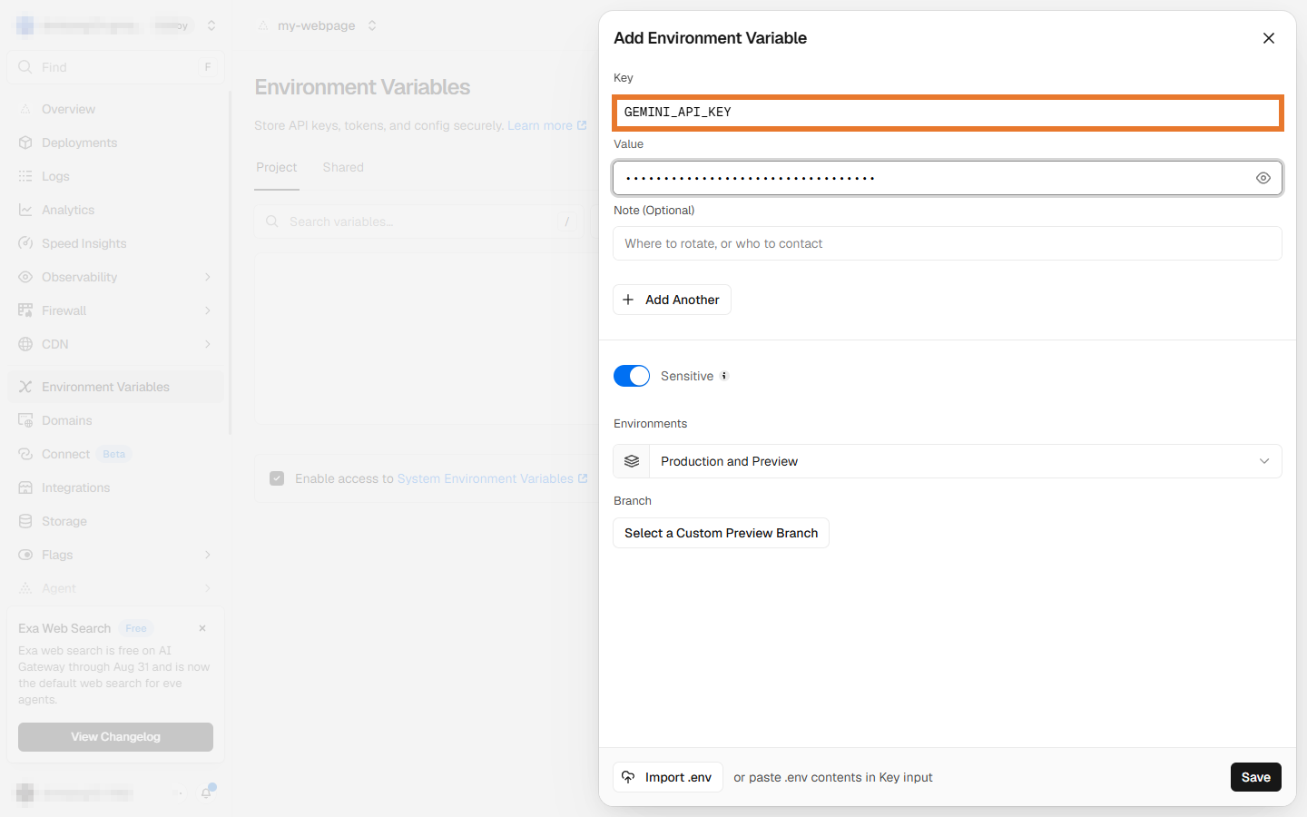Screen dimensions: 1307x817
Task: Click the Integrations sidebar icon
Action: (x=25, y=487)
